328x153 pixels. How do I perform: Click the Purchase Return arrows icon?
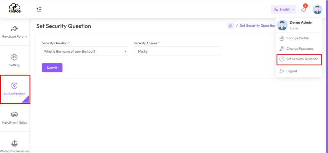click(14, 28)
